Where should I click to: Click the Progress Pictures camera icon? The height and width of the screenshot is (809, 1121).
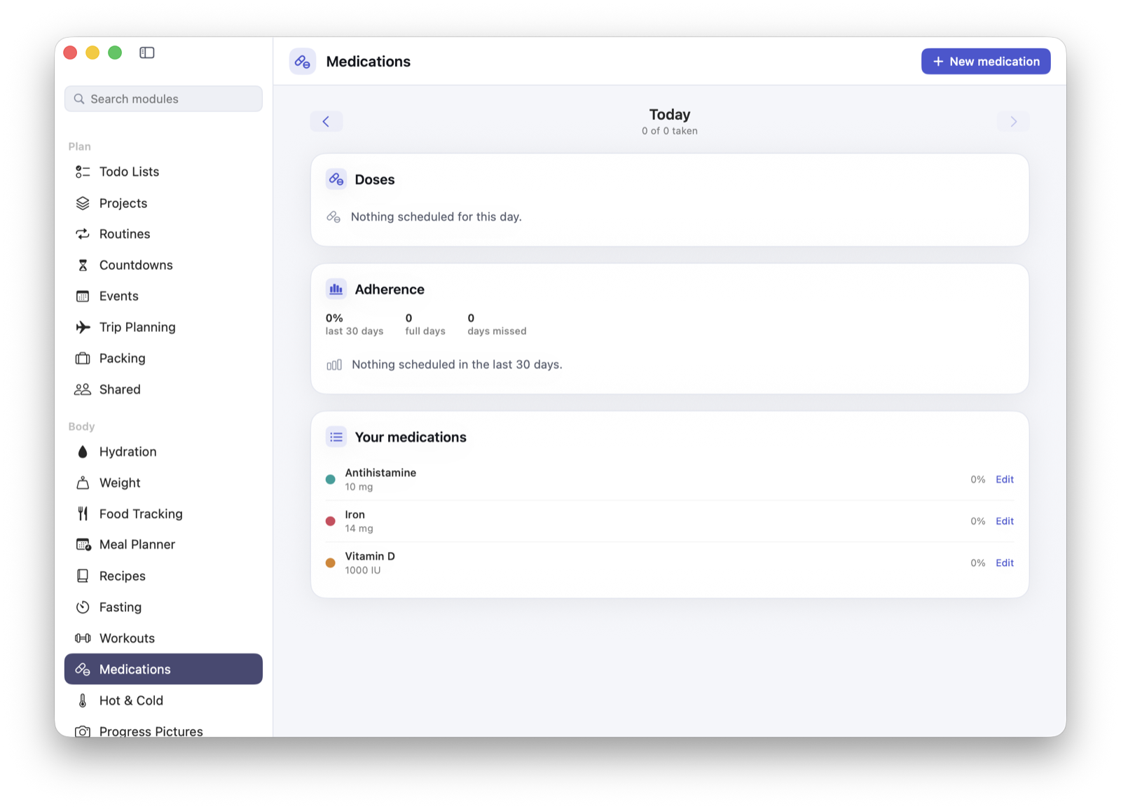tap(83, 731)
